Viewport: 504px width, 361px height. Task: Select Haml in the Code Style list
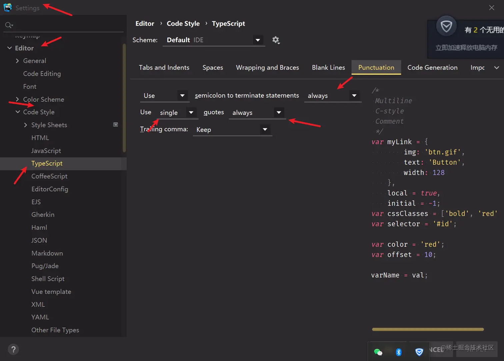point(39,227)
